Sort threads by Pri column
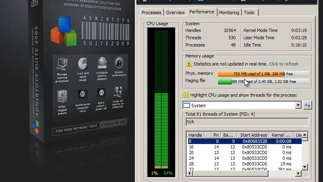 point(212,135)
